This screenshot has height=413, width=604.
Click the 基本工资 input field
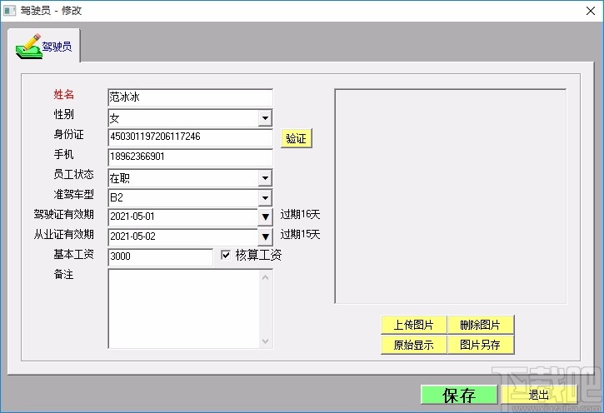coord(160,256)
